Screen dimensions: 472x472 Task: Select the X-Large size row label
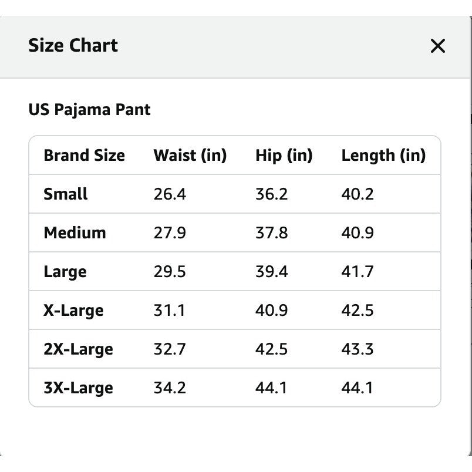pyautogui.click(x=73, y=311)
